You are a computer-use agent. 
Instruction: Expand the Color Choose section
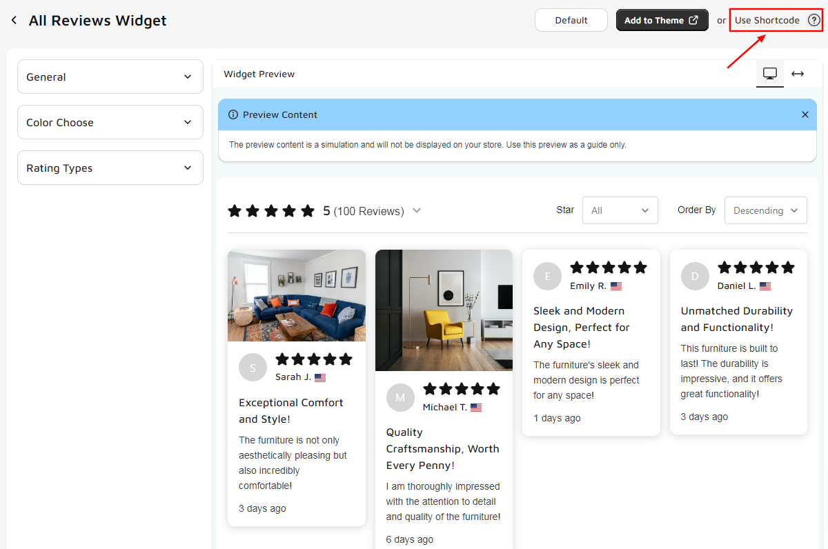[x=110, y=122]
